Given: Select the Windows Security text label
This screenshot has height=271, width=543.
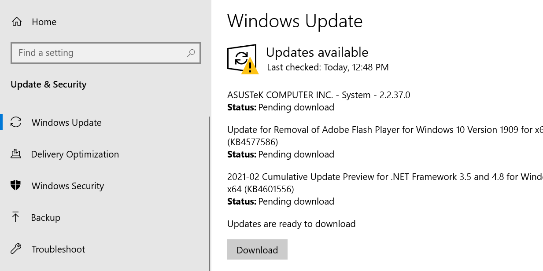Looking at the screenshot, I should point(68,186).
